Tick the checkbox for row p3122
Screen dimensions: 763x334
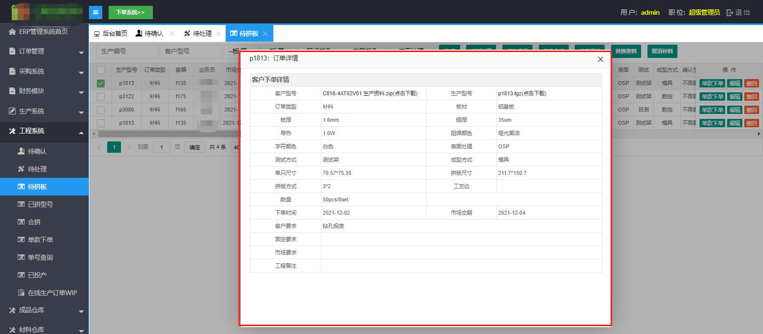[x=101, y=97]
